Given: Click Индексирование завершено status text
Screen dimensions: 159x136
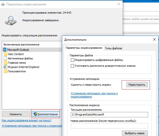Looking at the screenshot, I should pos(41,20).
